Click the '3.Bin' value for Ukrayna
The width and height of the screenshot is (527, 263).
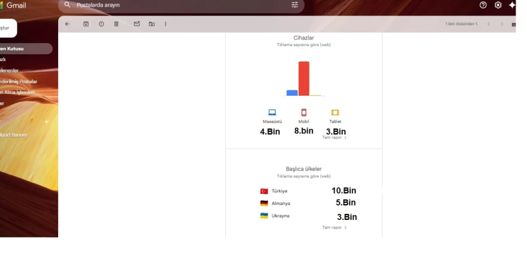[x=347, y=217]
